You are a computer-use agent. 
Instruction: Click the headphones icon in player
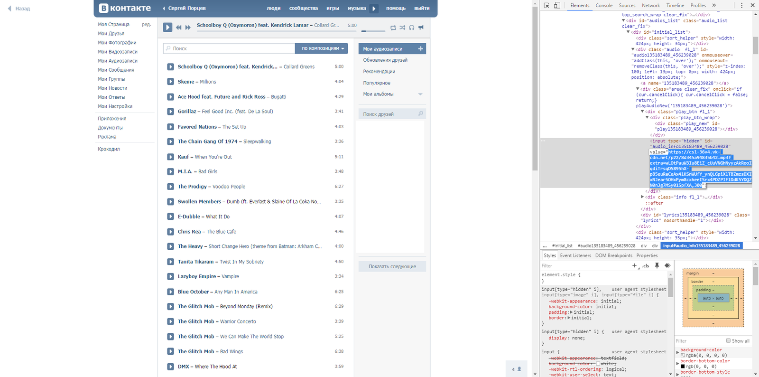pos(412,28)
